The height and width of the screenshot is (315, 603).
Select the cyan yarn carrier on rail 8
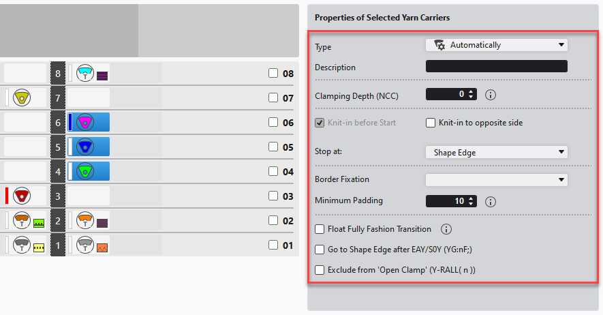click(85, 73)
